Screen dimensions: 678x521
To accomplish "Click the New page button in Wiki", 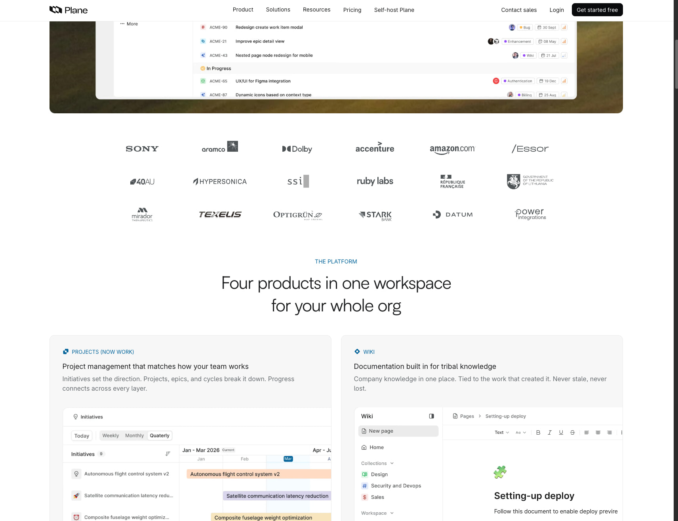I will [x=398, y=431].
